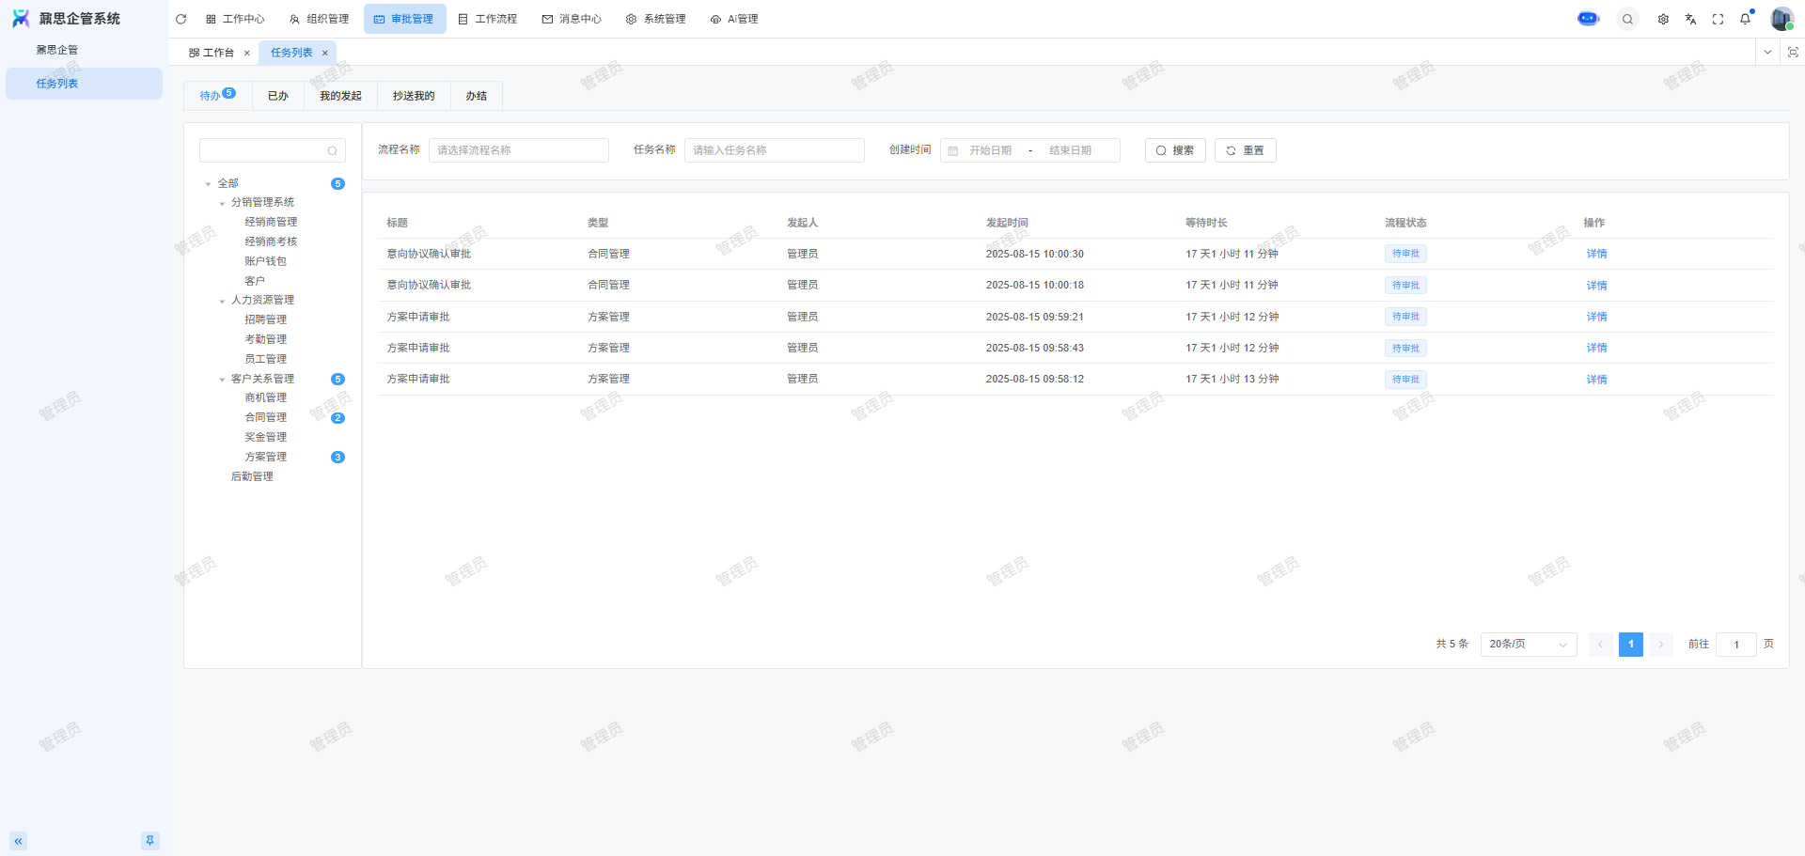Collapse sidebar with double-arrow icon
Viewport: 1805px width, 856px height.
(x=18, y=841)
